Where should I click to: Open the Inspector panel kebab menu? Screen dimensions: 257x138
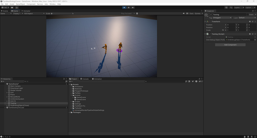click(x=255, y=11)
